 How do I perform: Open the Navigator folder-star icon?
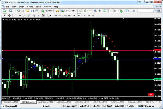27,11
